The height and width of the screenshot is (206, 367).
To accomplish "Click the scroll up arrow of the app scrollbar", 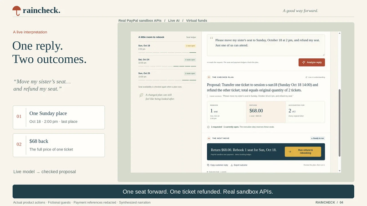I will [339, 34].
